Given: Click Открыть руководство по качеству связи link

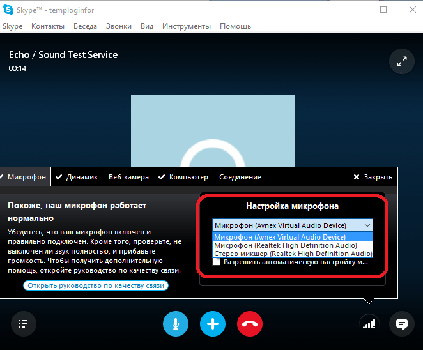Looking at the screenshot, I should click(96, 285).
